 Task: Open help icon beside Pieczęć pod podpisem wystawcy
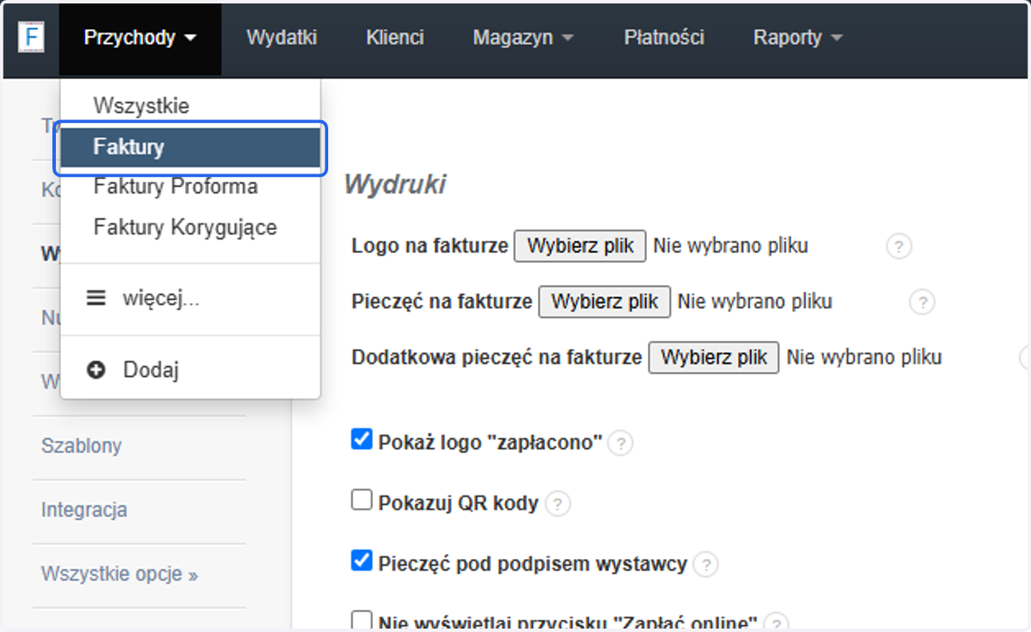point(705,565)
